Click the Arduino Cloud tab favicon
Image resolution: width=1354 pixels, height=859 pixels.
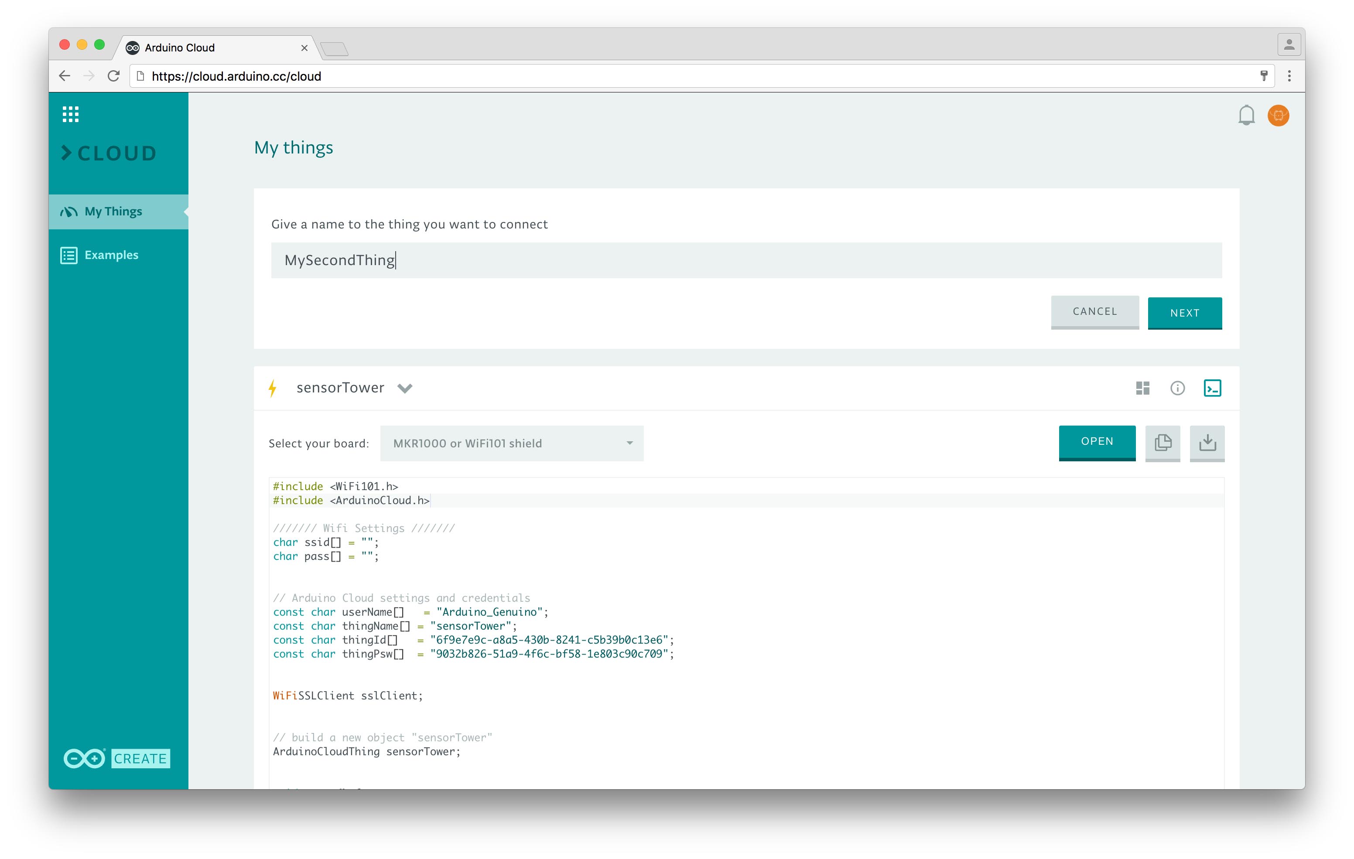click(x=133, y=48)
